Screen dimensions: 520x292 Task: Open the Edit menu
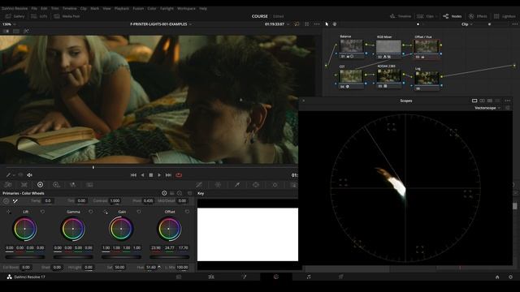(44, 8)
